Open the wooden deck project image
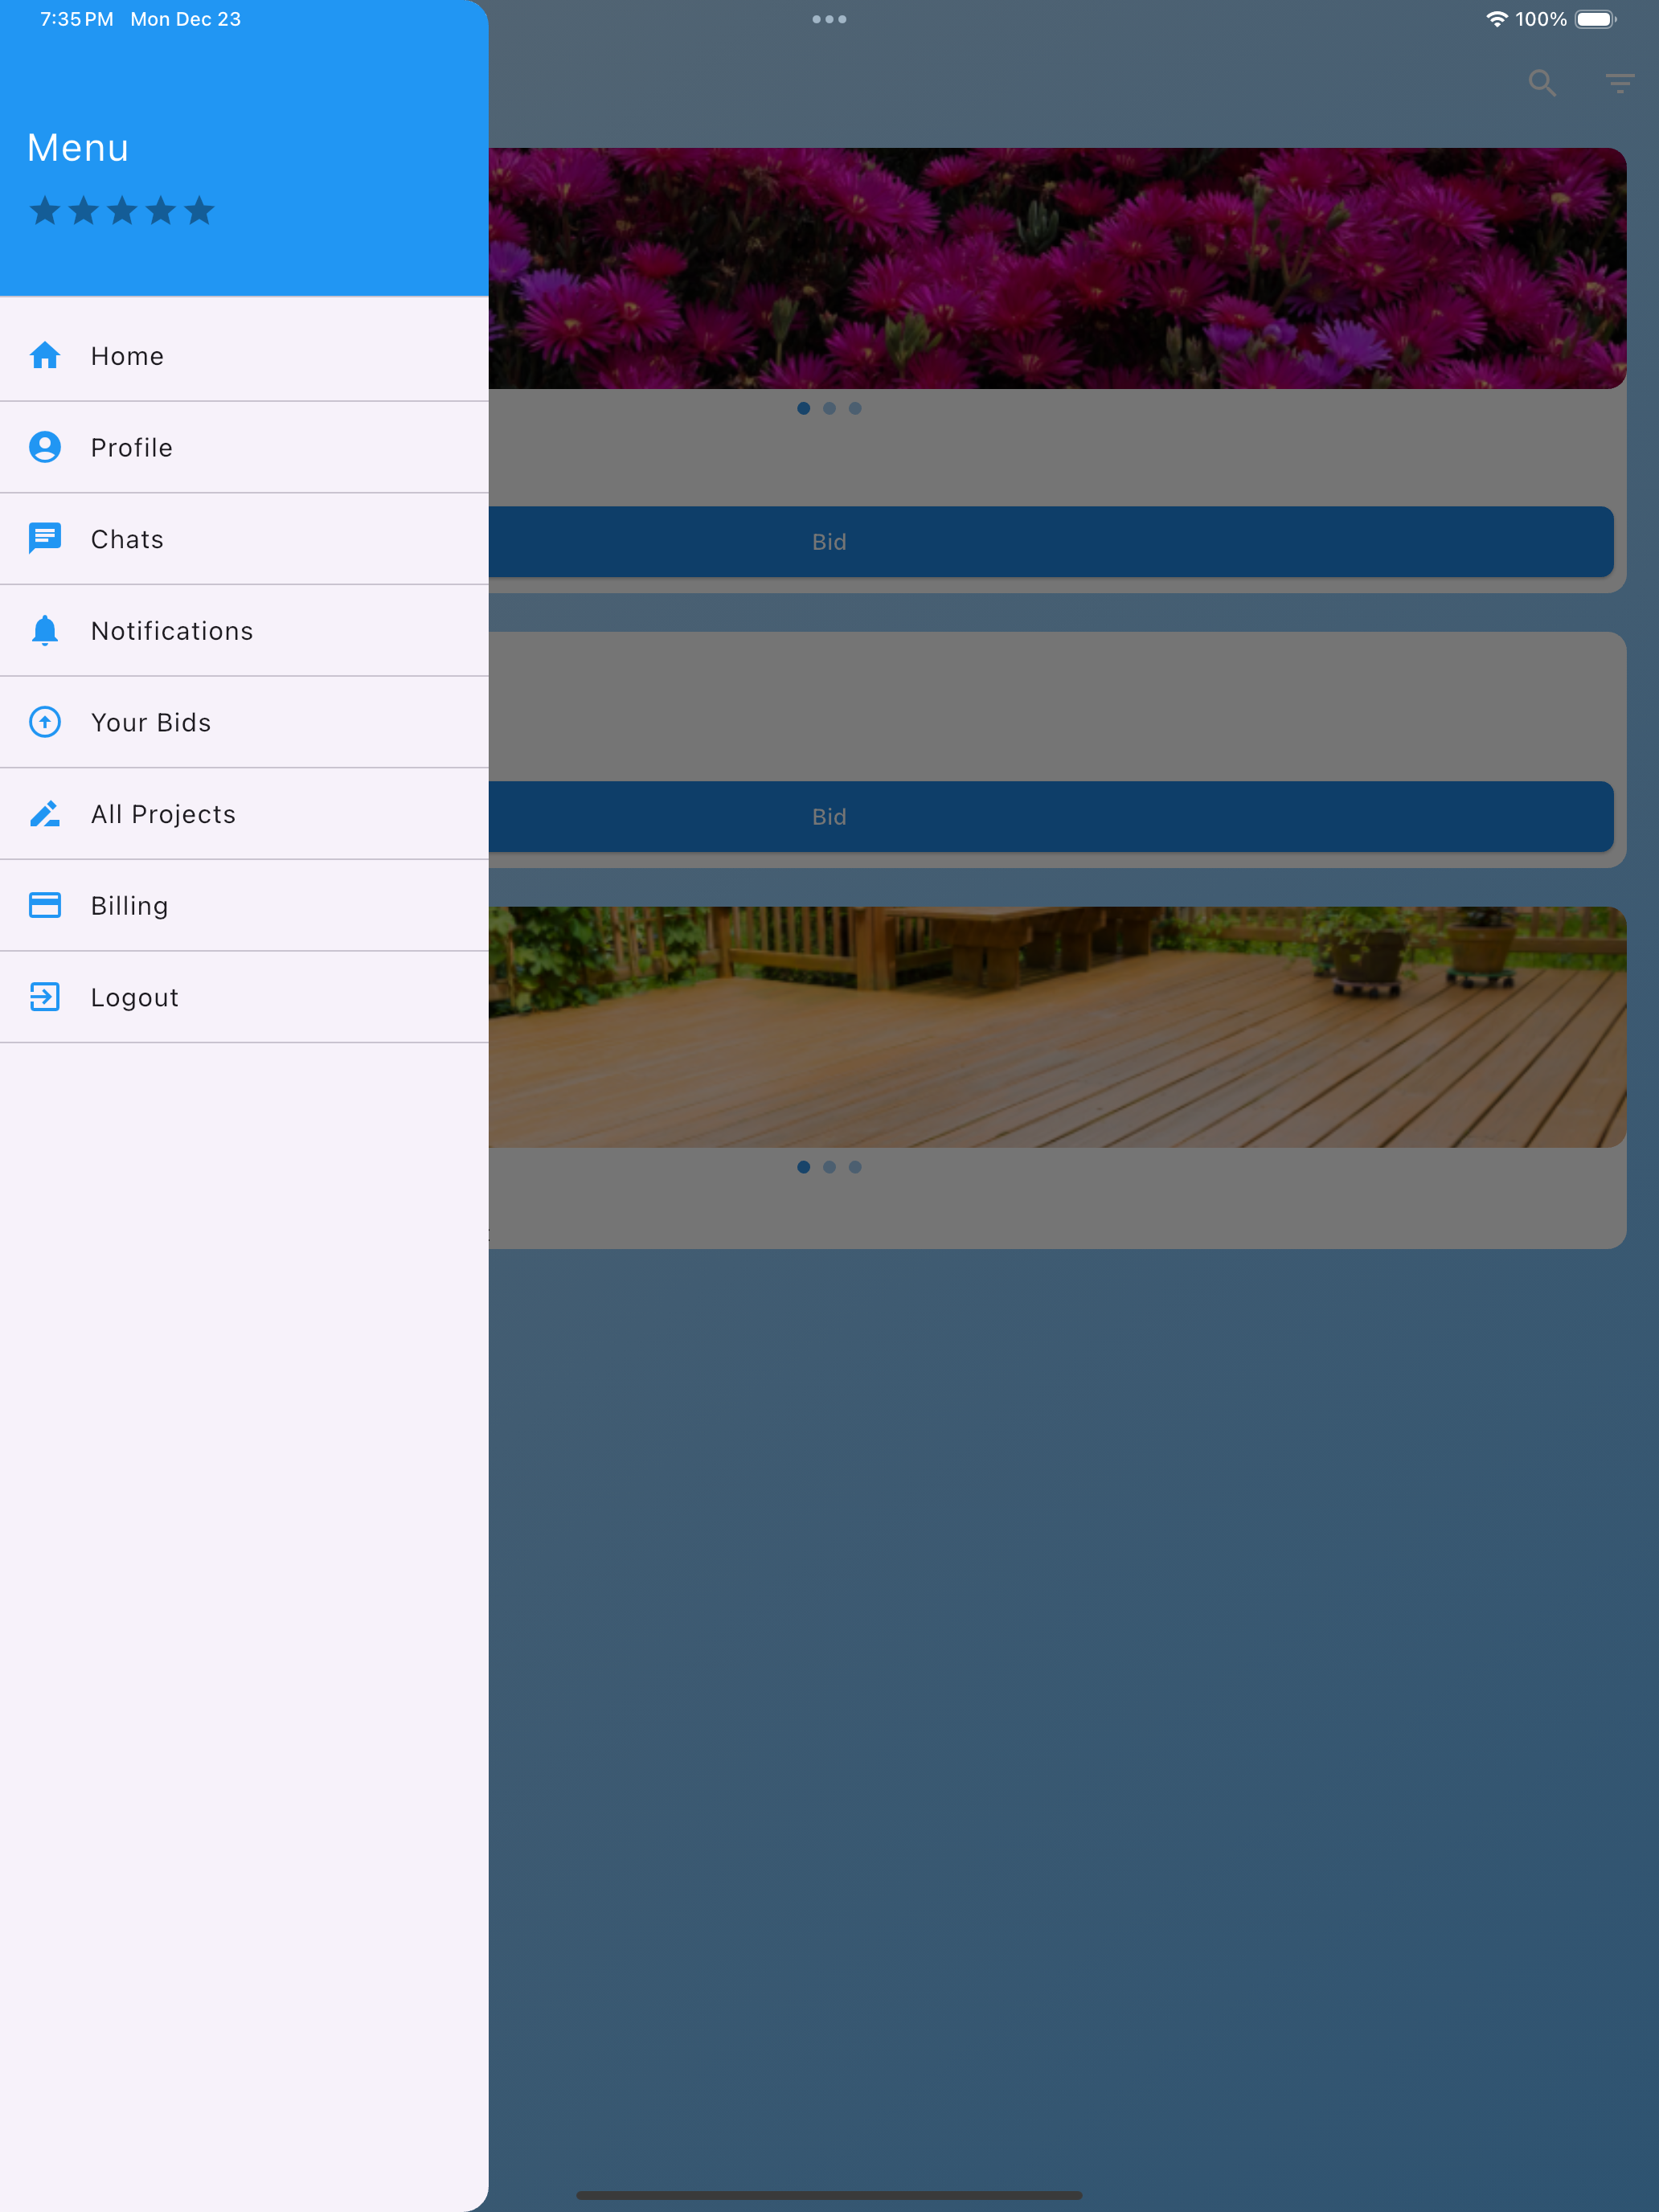 click(x=1057, y=1027)
